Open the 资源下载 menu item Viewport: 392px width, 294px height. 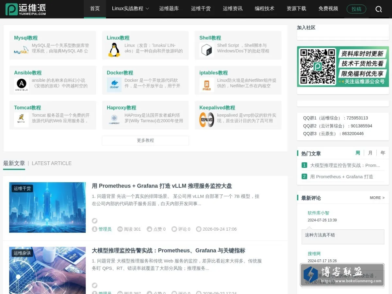[x=296, y=9]
